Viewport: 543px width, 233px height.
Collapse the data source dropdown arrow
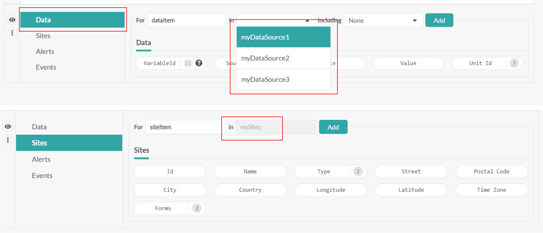click(307, 20)
